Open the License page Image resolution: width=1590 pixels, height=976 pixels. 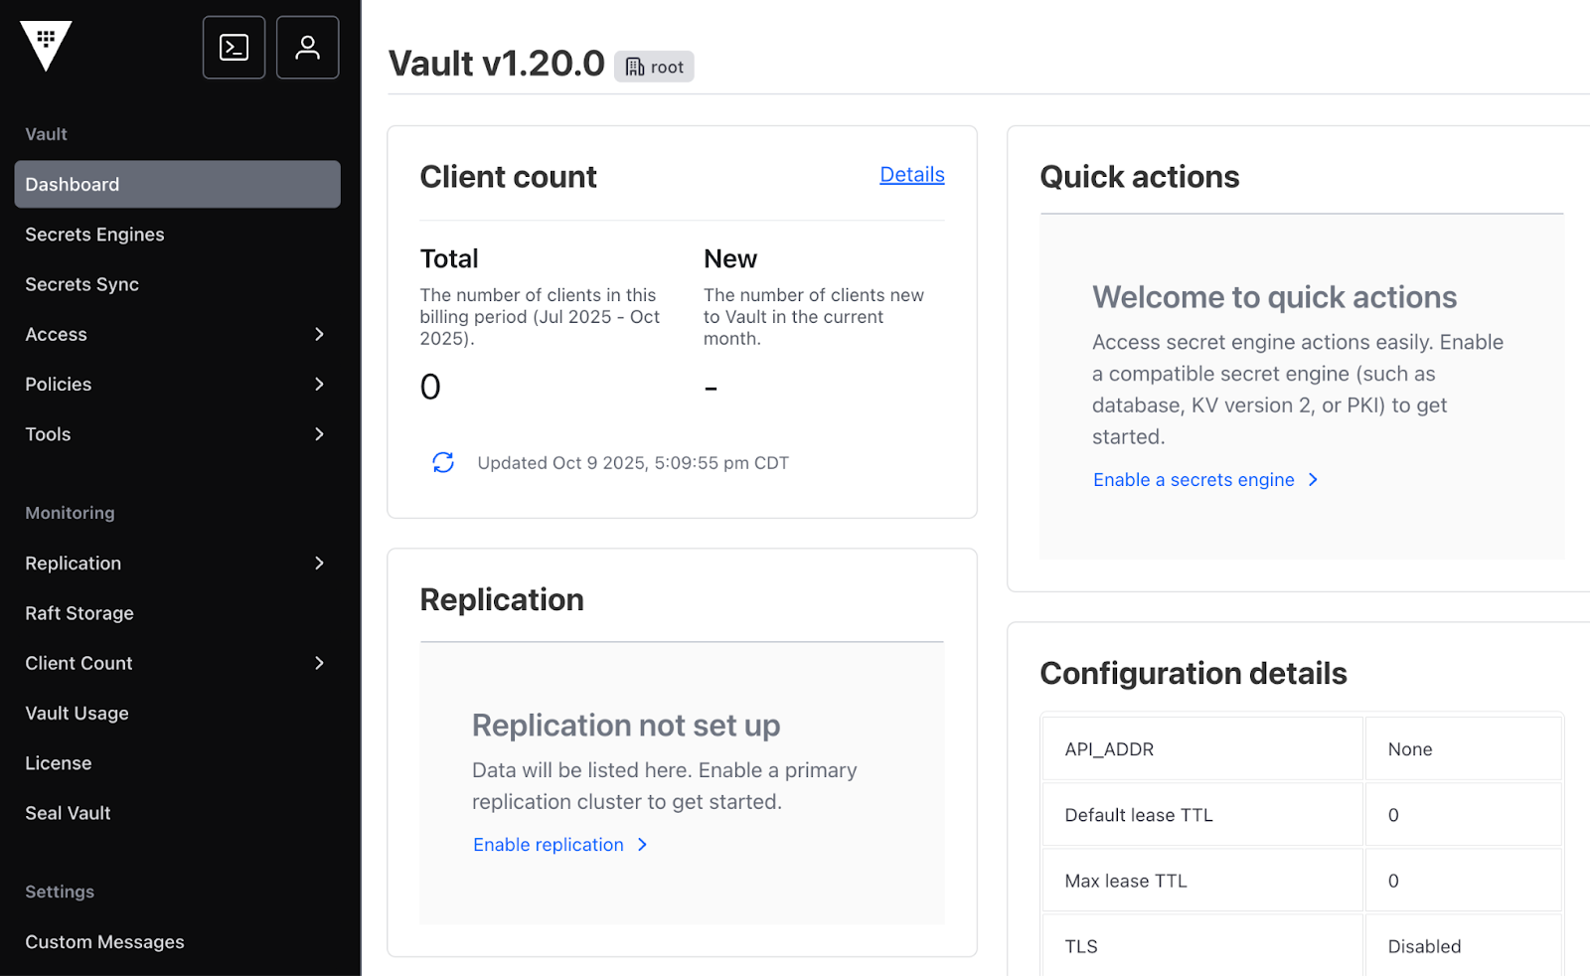[x=59, y=763]
